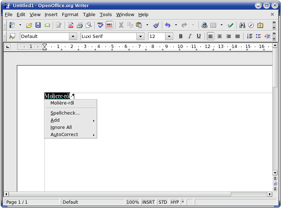Open the Luxi Serif font name dropdown
The width and height of the screenshot is (281, 208).
pos(140,37)
